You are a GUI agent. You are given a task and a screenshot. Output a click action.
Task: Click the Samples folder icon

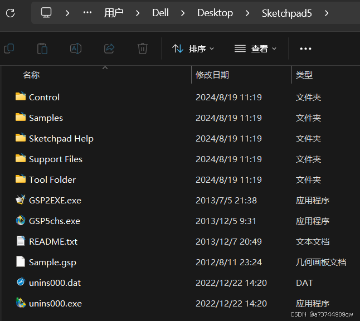[x=21, y=118]
